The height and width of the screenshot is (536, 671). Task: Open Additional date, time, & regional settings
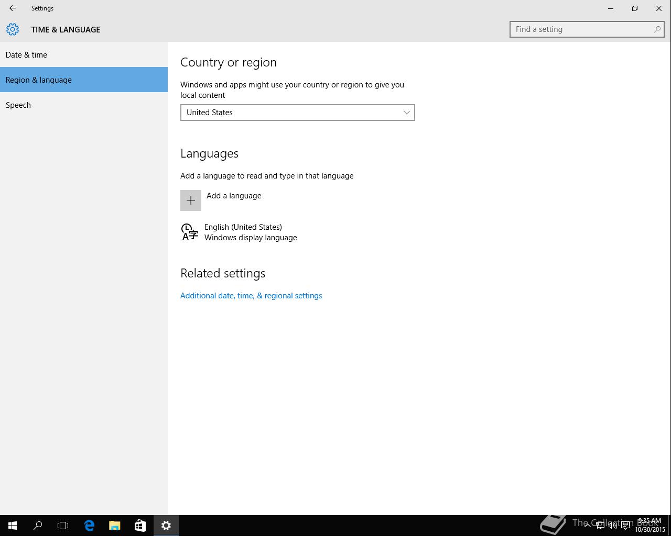click(x=251, y=296)
